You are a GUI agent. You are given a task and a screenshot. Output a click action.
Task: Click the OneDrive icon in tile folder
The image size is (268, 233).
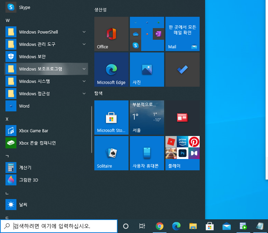click(135, 34)
